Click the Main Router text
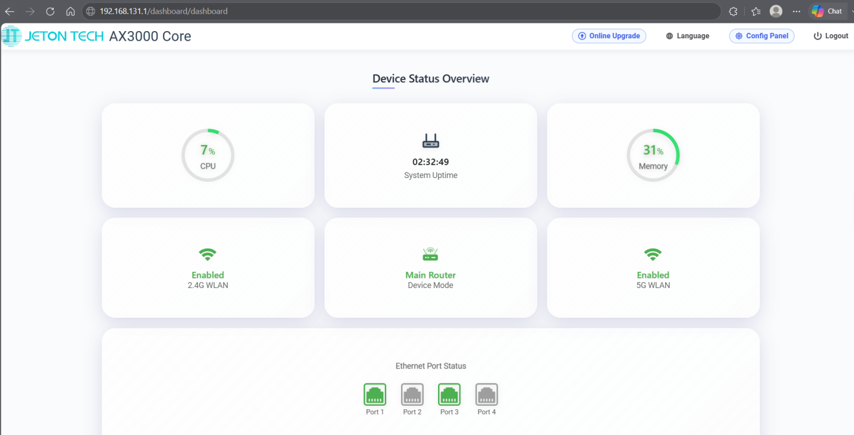The height and width of the screenshot is (435, 854). click(x=430, y=275)
